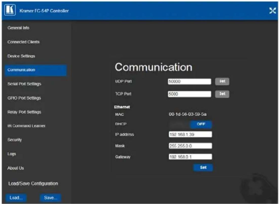Click the Load... configuration button
The height and width of the screenshot is (204, 279).
click(16, 198)
